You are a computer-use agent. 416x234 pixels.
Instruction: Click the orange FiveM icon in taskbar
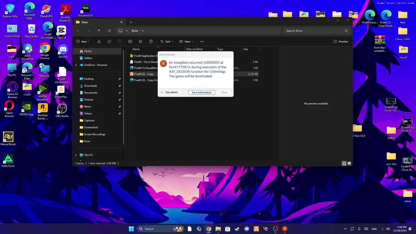tap(256, 229)
